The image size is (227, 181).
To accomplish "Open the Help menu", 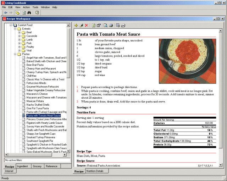I will point(55,7).
